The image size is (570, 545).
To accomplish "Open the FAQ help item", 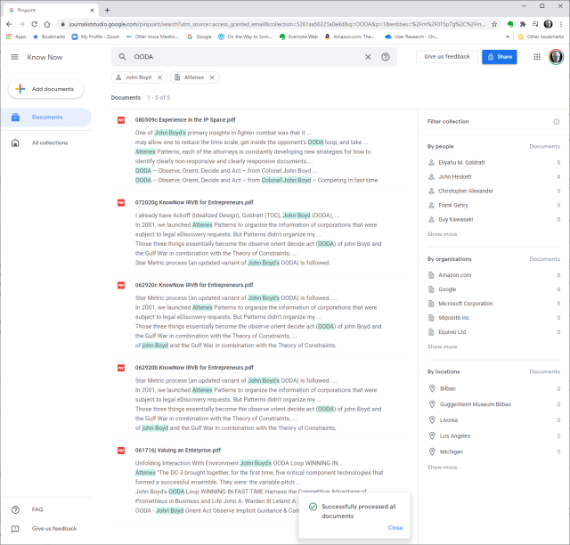I will click(x=37, y=509).
